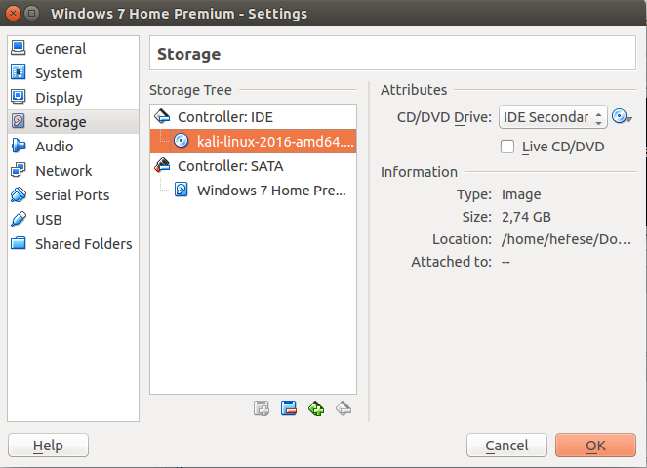
Task: Open the CD/DVD Drive IDE Secondary dropdown
Action: tap(553, 117)
